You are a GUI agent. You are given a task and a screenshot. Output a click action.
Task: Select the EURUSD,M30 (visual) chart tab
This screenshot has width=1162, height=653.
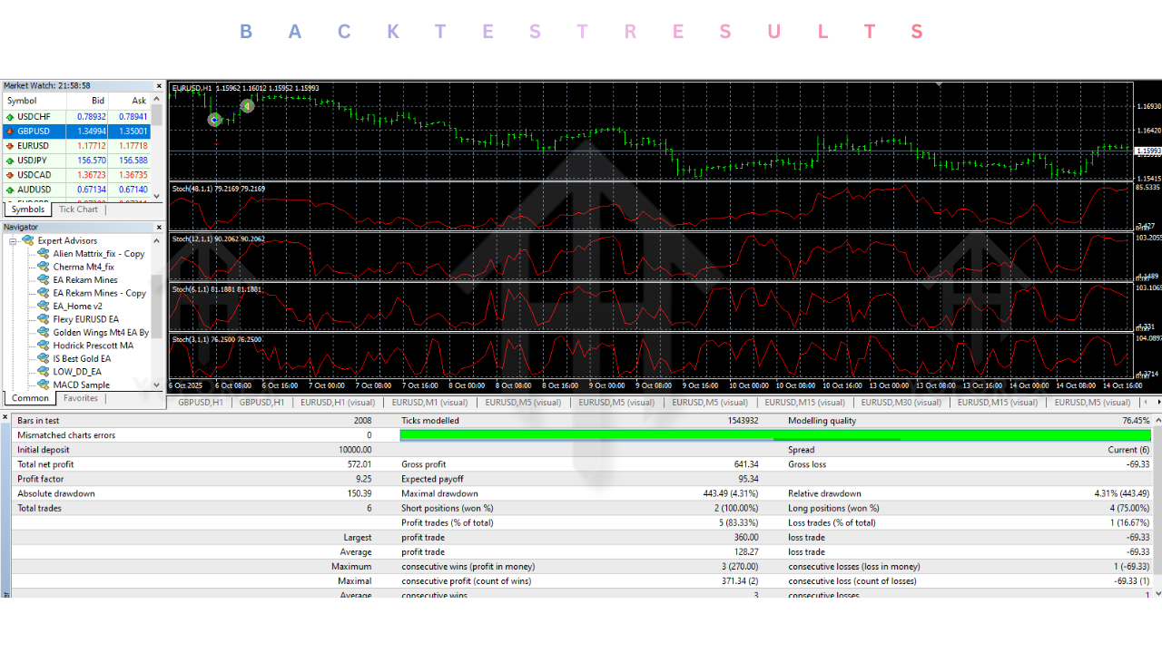(901, 402)
